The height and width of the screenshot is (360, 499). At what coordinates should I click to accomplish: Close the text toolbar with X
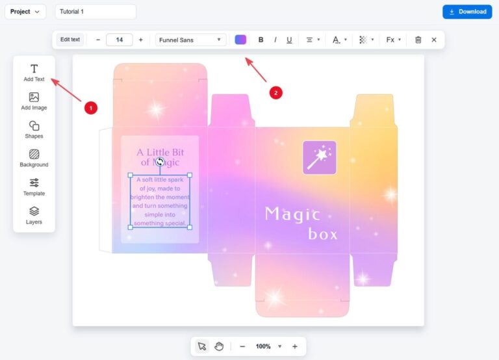434,40
